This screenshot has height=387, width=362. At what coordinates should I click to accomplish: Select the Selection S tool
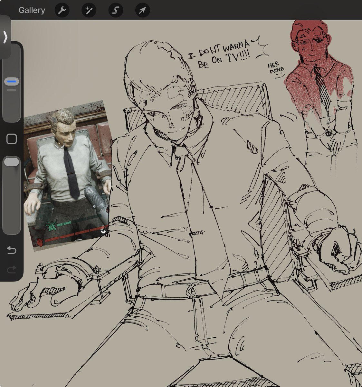click(x=116, y=10)
